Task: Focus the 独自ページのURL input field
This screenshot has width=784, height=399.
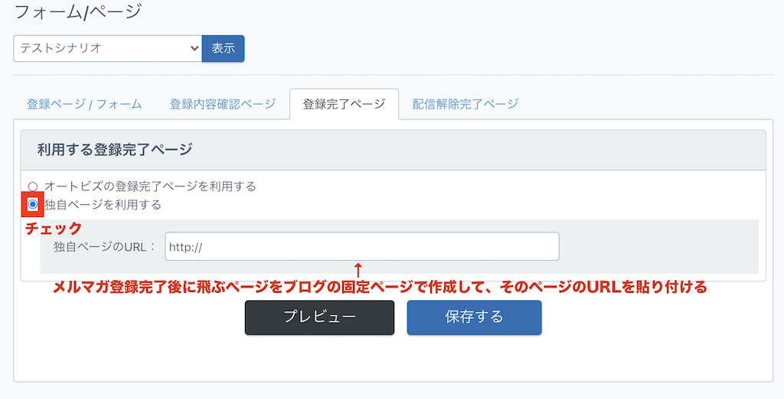Action: [x=361, y=247]
